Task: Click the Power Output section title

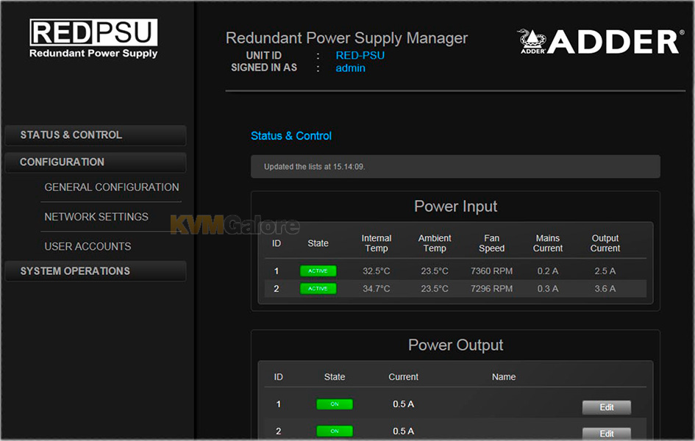Action: 456,345
